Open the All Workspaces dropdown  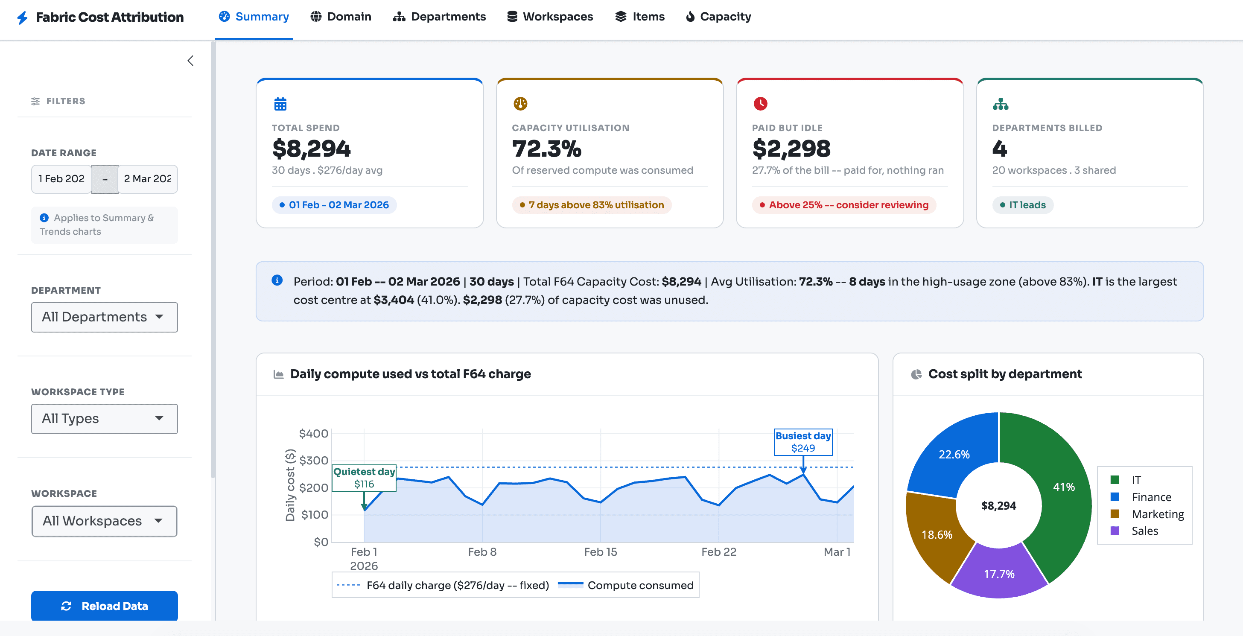105,521
